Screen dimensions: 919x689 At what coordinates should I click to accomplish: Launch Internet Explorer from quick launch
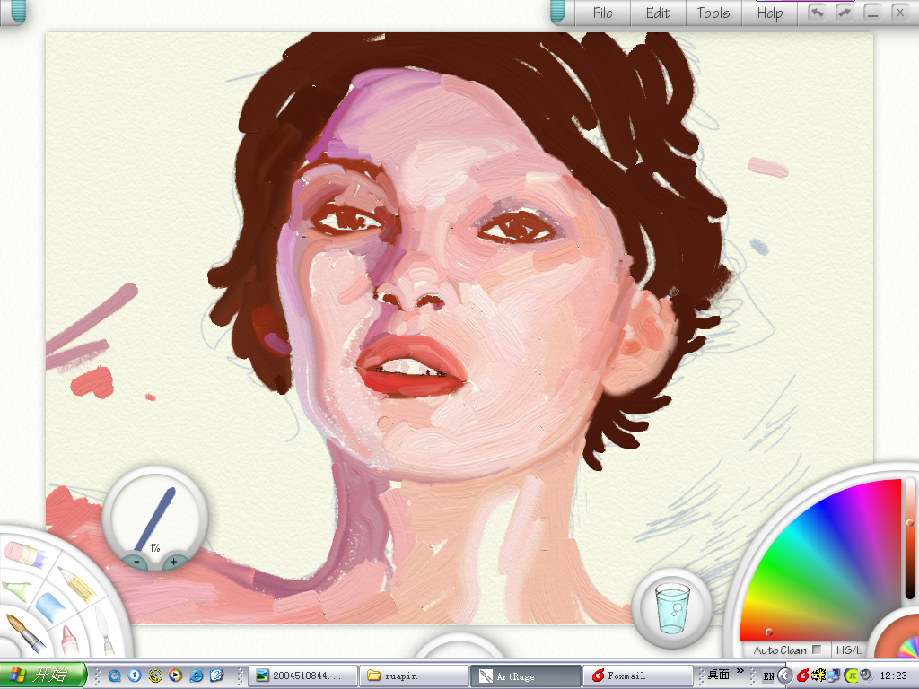click(x=196, y=676)
